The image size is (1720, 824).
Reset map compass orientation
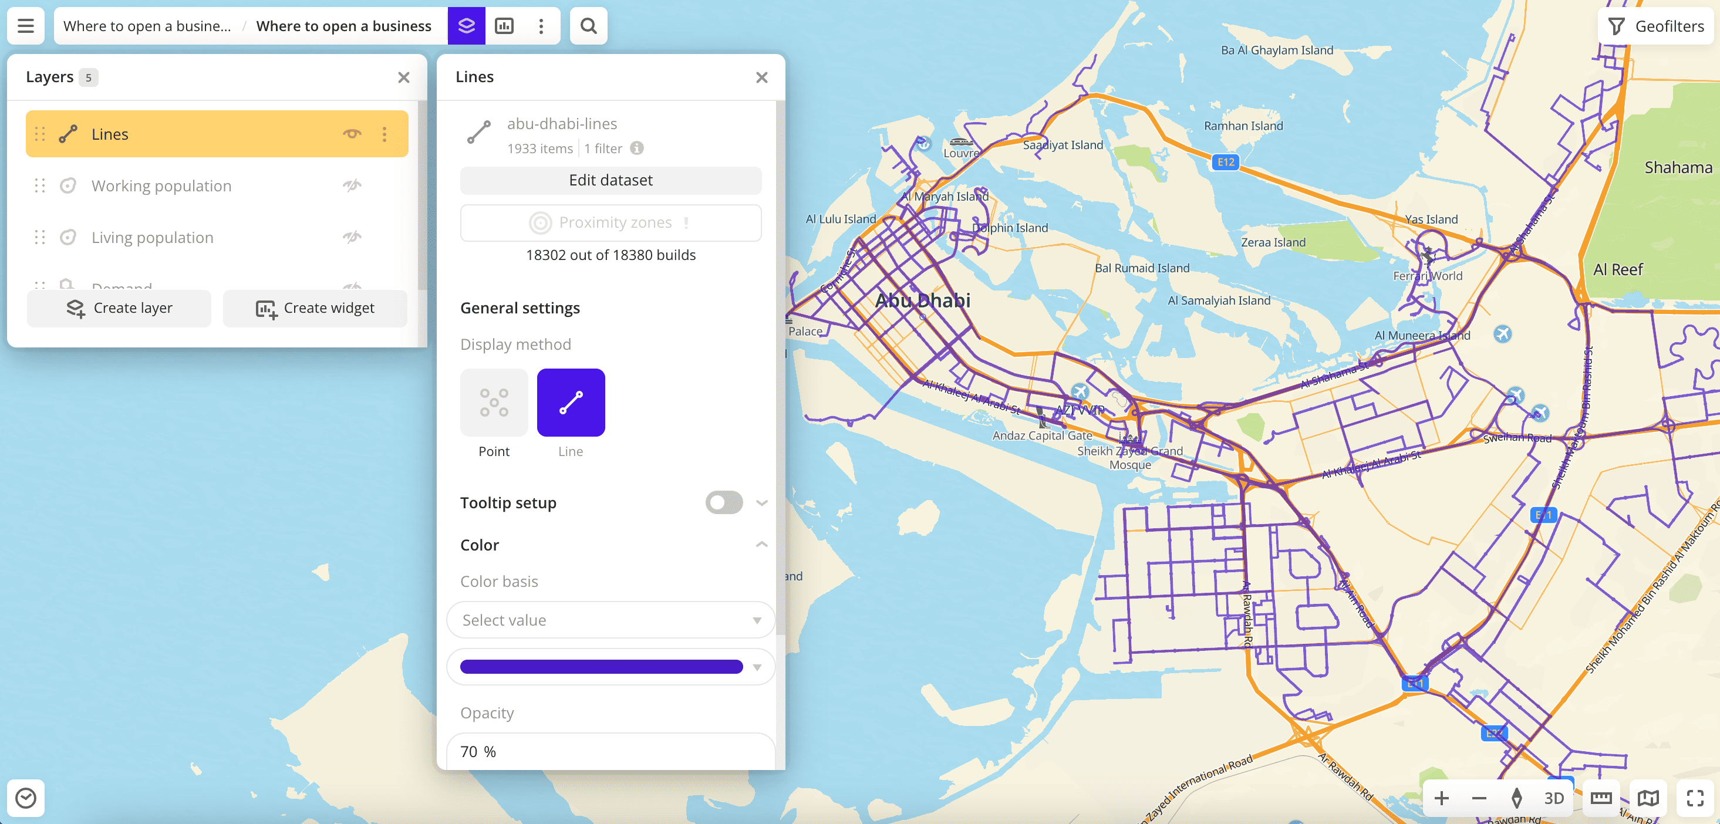(x=1516, y=798)
